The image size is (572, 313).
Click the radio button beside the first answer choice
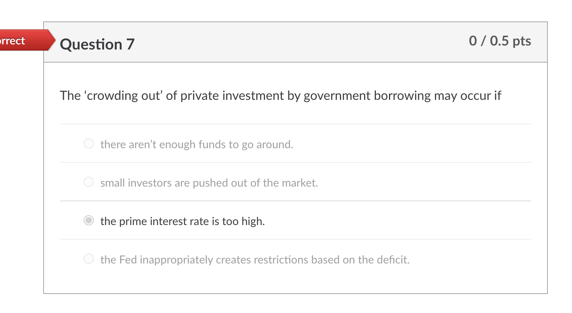point(88,143)
